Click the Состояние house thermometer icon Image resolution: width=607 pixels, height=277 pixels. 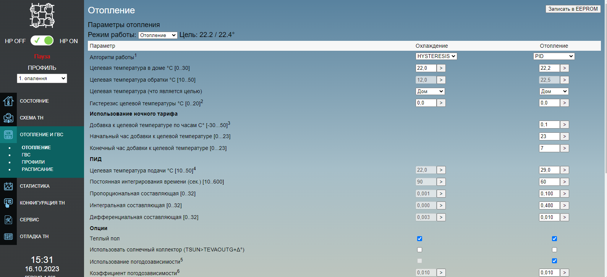[8, 101]
